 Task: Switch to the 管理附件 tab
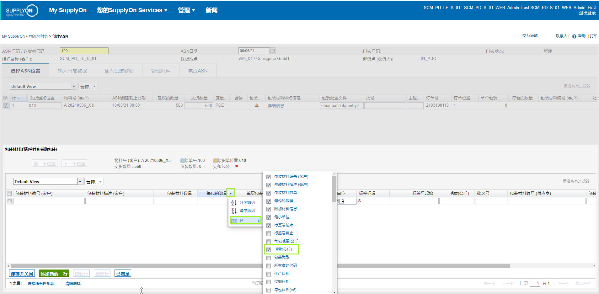coord(161,71)
